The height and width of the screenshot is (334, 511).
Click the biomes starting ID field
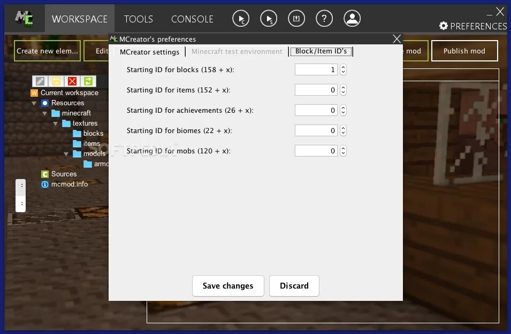(x=316, y=130)
